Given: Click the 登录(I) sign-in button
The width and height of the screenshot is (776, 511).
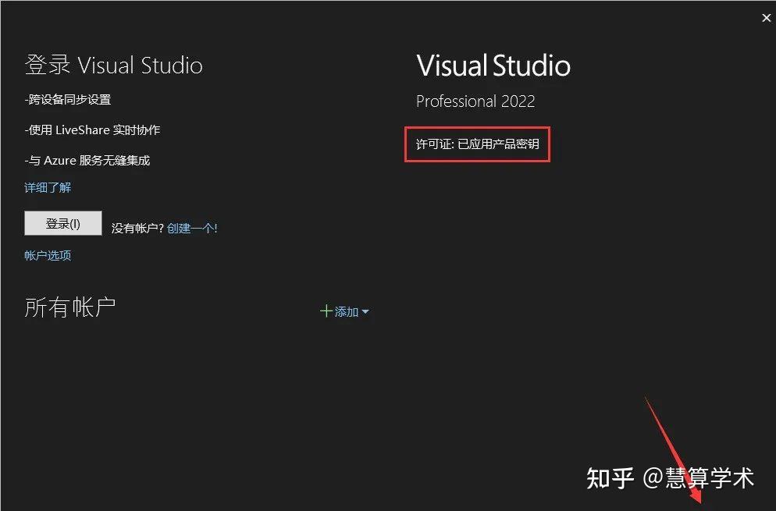Looking at the screenshot, I should coord(62,223).
